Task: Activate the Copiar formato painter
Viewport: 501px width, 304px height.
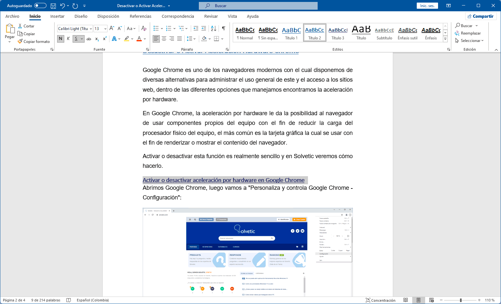Action: point(34,42)
